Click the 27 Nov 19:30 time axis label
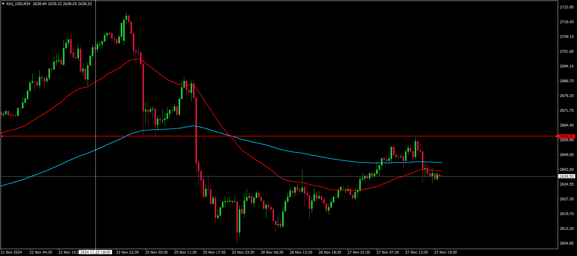Viewport: 577px width, 256px height. tap(445, 252)
